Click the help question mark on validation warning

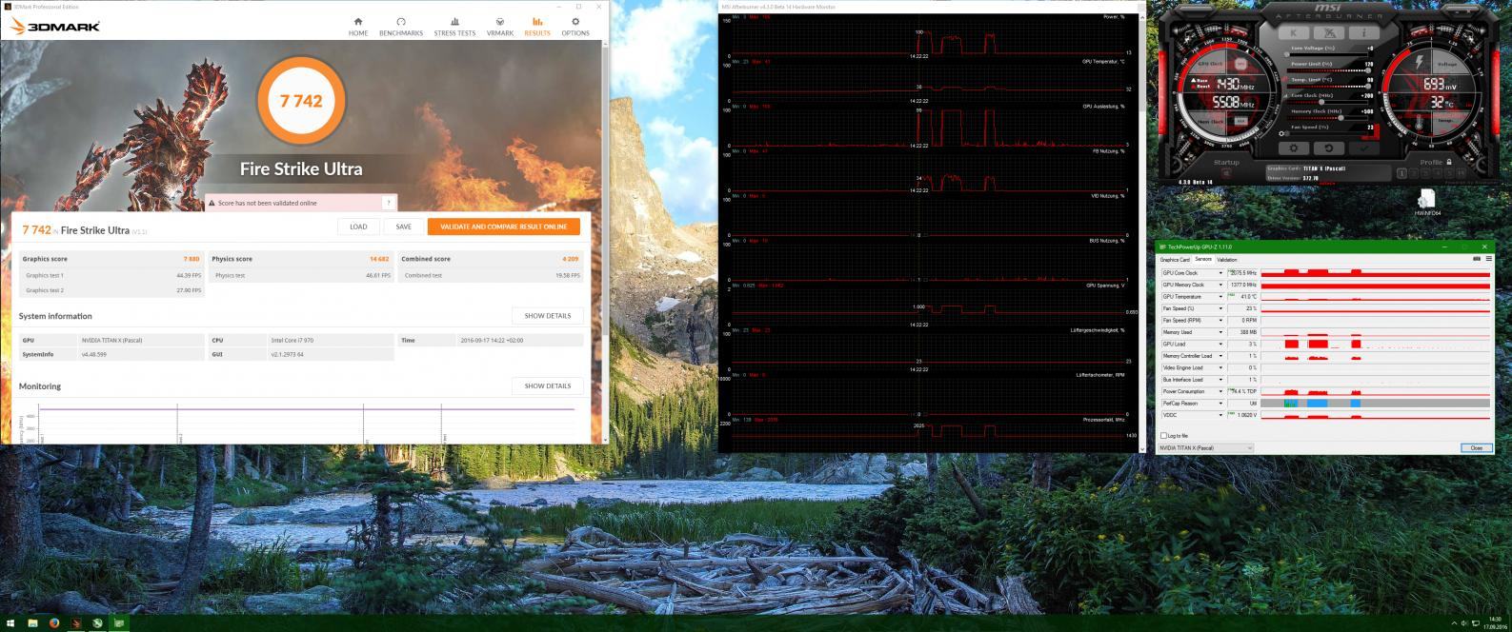pyautogui.click(x=389, y=203)
